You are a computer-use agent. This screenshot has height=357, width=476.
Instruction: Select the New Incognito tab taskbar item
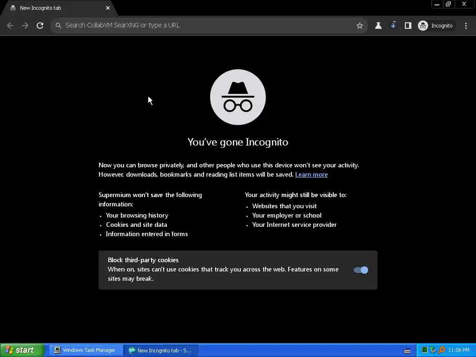click(161, 350)
